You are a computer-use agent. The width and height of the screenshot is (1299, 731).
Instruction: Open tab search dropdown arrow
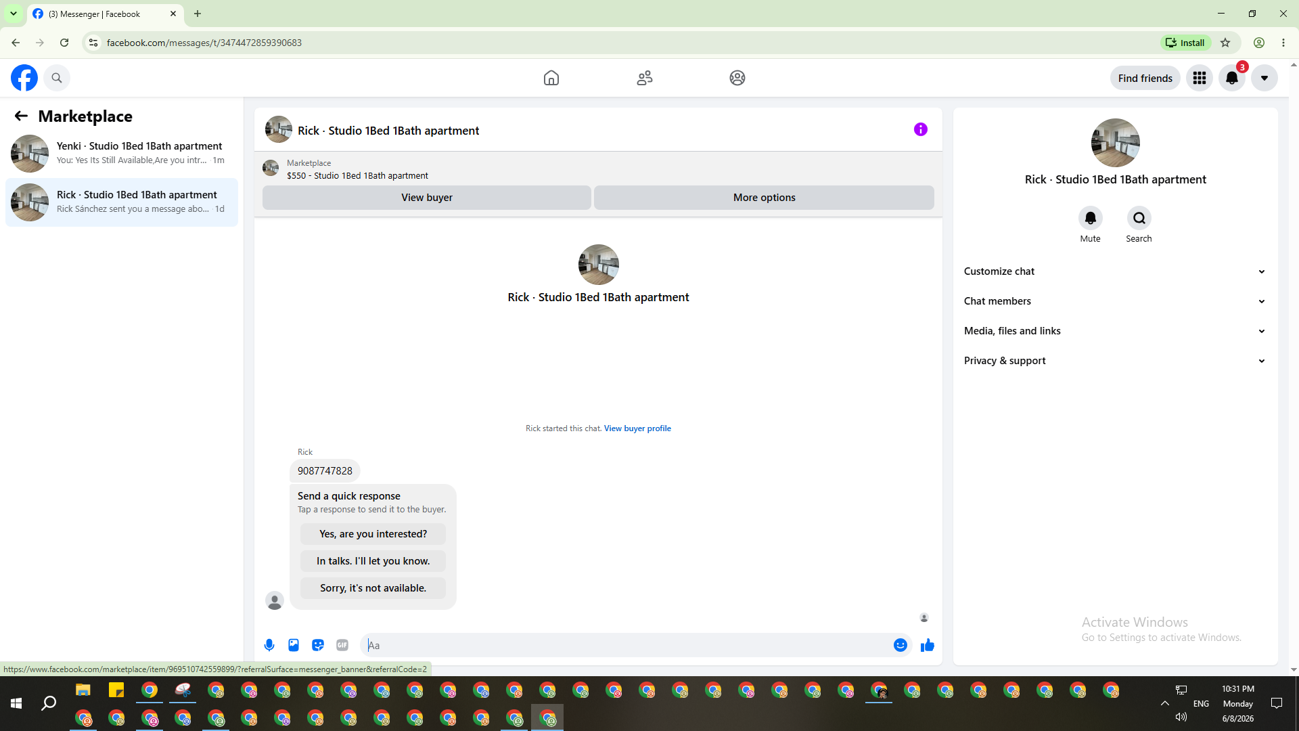pos(13,14)
